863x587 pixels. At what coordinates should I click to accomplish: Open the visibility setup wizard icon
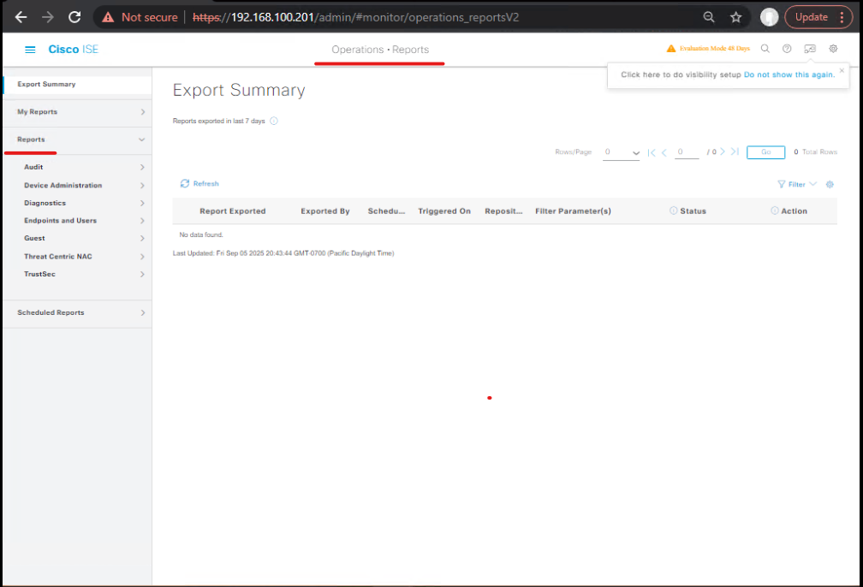(810, 49)
